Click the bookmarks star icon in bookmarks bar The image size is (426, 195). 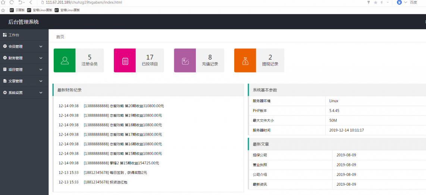pos(3,10)
